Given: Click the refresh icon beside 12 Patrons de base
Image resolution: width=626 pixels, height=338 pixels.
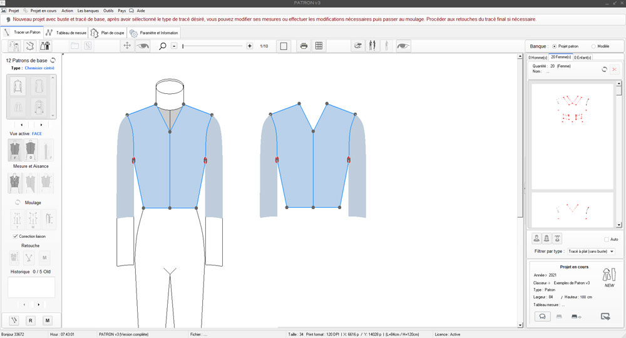Looking at the screenshot, I should pos(53,61).
